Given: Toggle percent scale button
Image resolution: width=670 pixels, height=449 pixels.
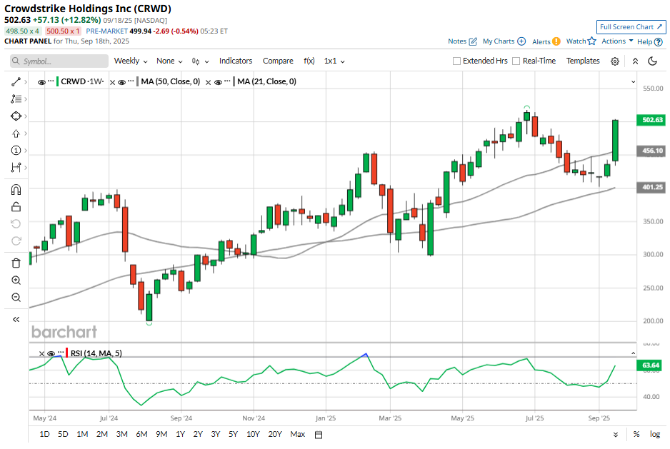Looking at the screenshot, I should [636, 435].
